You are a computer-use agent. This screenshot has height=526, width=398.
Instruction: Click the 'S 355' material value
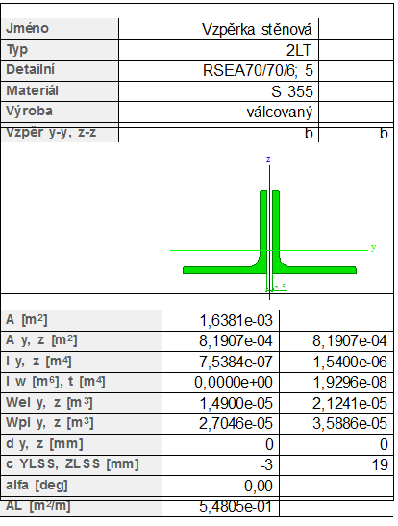coord(292,91)
